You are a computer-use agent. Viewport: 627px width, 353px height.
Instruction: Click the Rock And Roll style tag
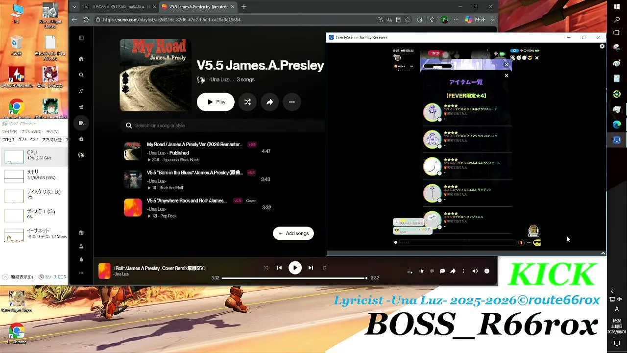coord(171,188)
